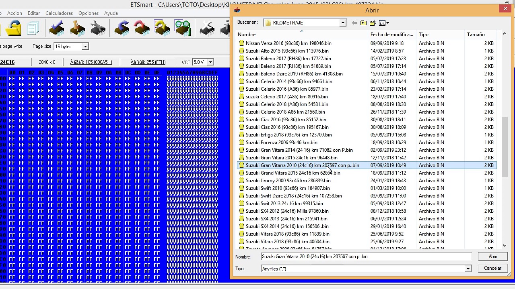Sort files by Nombre column header
Screen dimensions: 515x289
302,35
